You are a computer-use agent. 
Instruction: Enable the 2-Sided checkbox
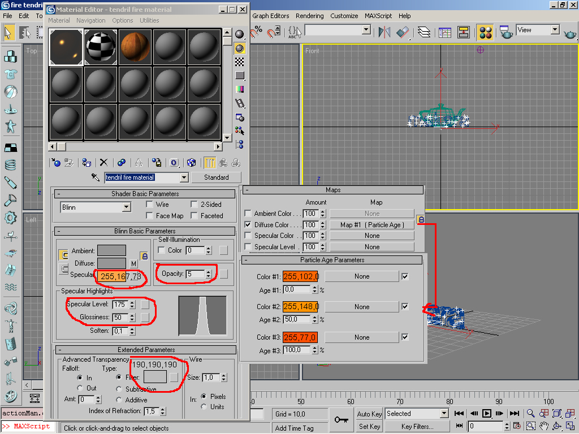[x=195, y=205]
